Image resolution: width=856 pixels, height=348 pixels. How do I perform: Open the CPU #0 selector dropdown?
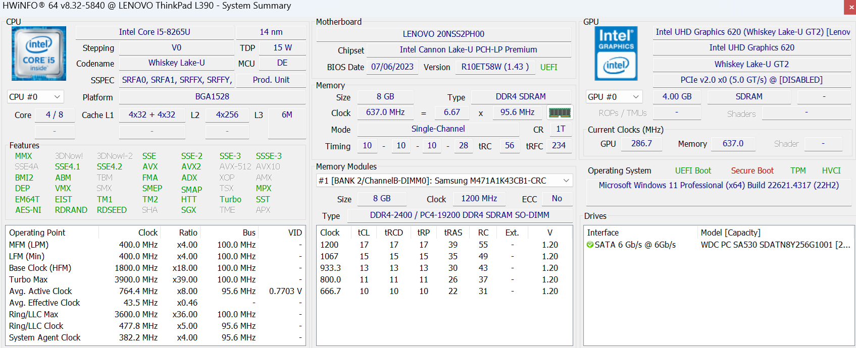pyautogui.click(x=35, y=97)
